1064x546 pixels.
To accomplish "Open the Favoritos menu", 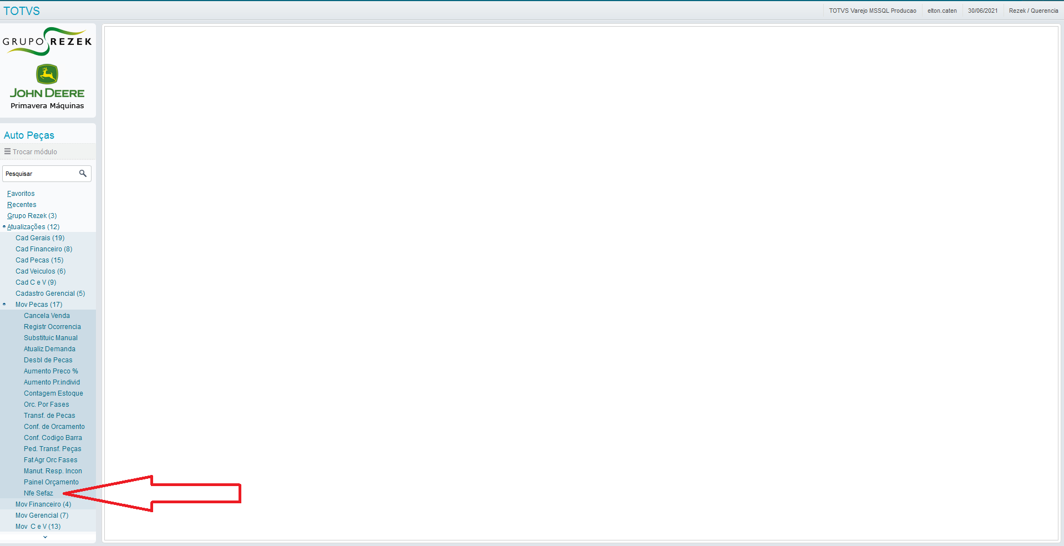I will pos(21,194).
